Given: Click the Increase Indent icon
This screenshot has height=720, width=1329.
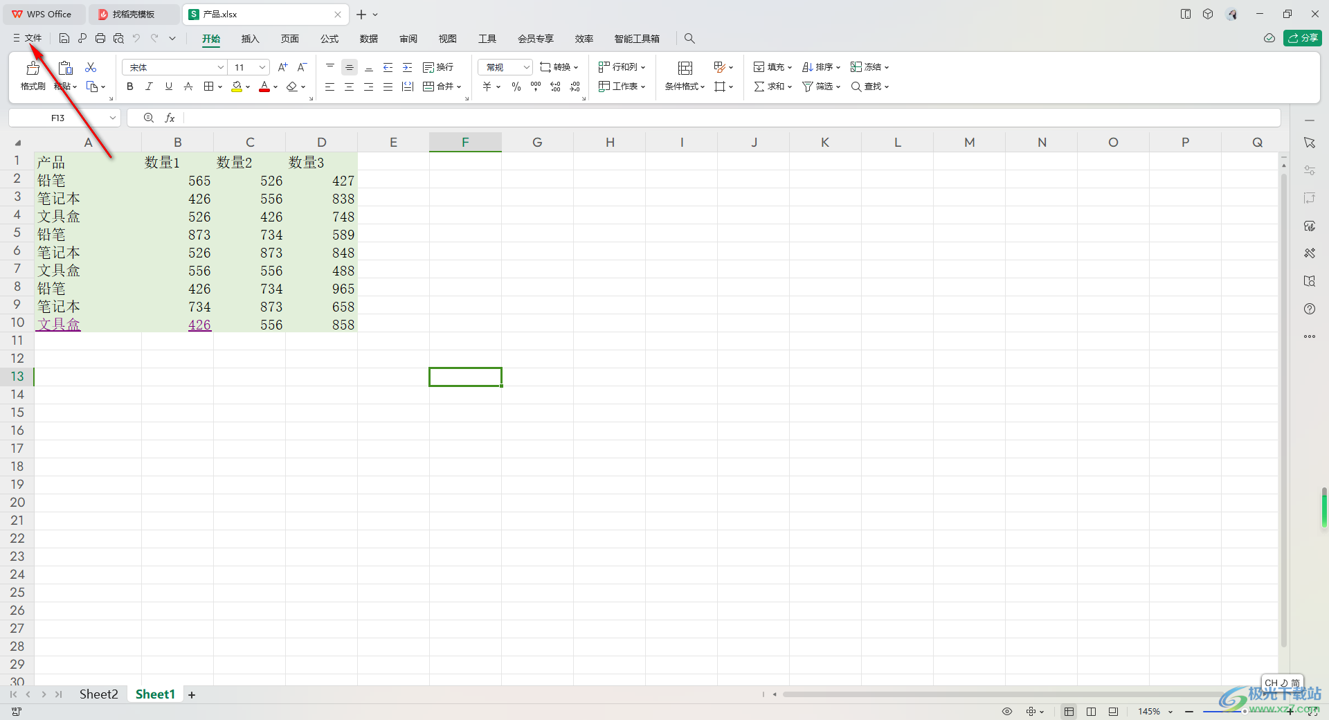Looking at the screenshot, I should point(408,67).
